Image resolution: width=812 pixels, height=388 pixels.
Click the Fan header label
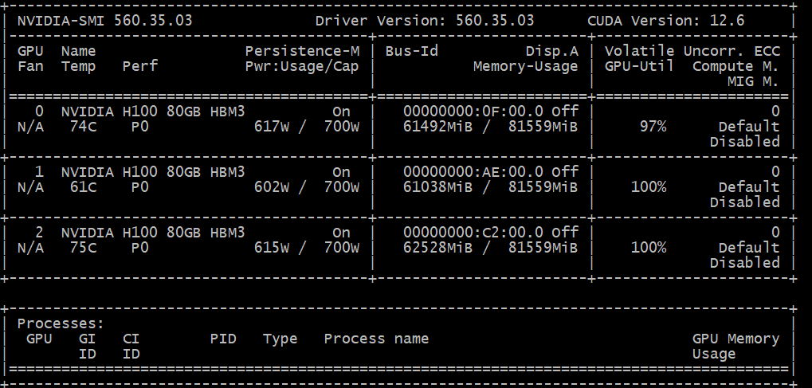point(30,66)
